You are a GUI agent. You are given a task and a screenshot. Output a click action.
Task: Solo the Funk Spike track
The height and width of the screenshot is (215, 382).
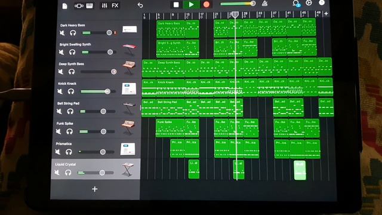[x=69, y=131]
